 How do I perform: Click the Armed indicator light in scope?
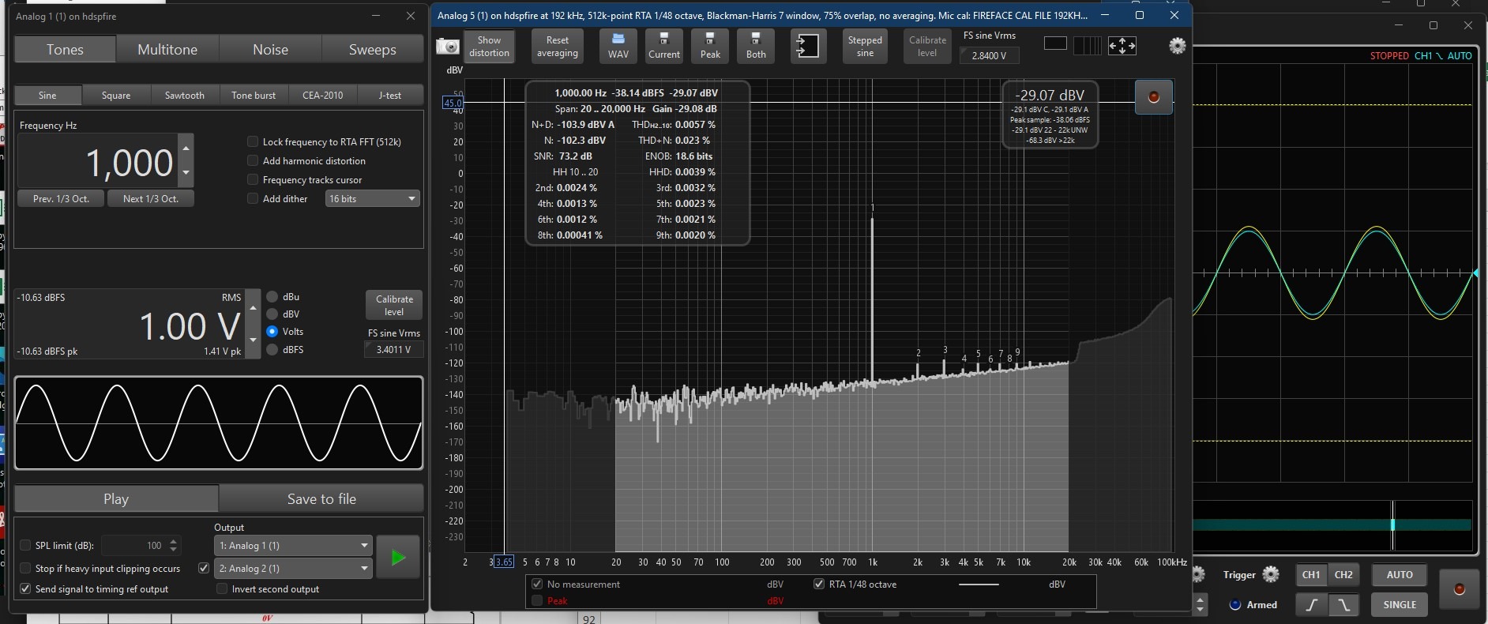(x=1235, y=605)
